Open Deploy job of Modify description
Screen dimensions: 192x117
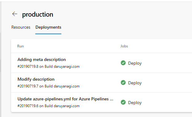[135, 83]
